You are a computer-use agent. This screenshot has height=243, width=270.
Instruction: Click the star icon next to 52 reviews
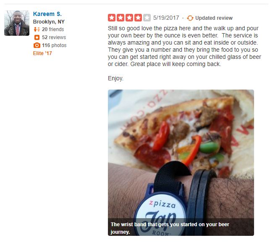pos(37,37)
